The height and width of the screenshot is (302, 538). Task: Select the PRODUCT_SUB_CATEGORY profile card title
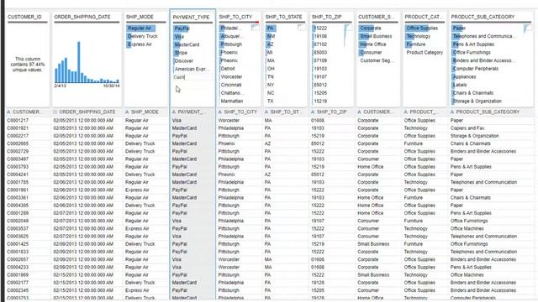[483, 17]
